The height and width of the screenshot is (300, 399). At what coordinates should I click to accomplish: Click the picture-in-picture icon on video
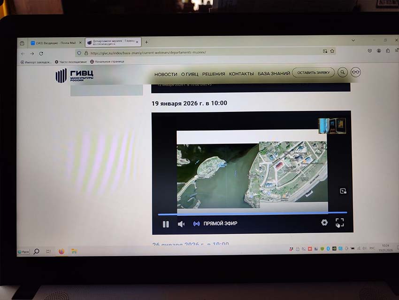[x=343, y=191]
